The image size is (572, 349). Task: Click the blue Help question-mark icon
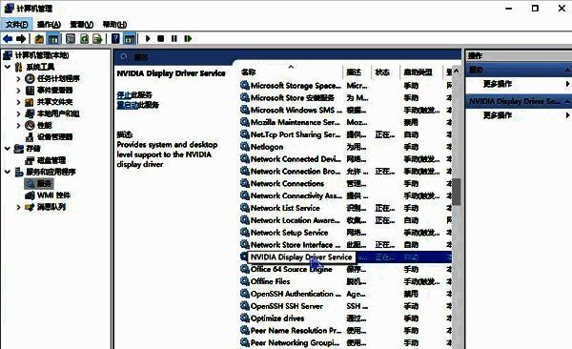point(115,38)
